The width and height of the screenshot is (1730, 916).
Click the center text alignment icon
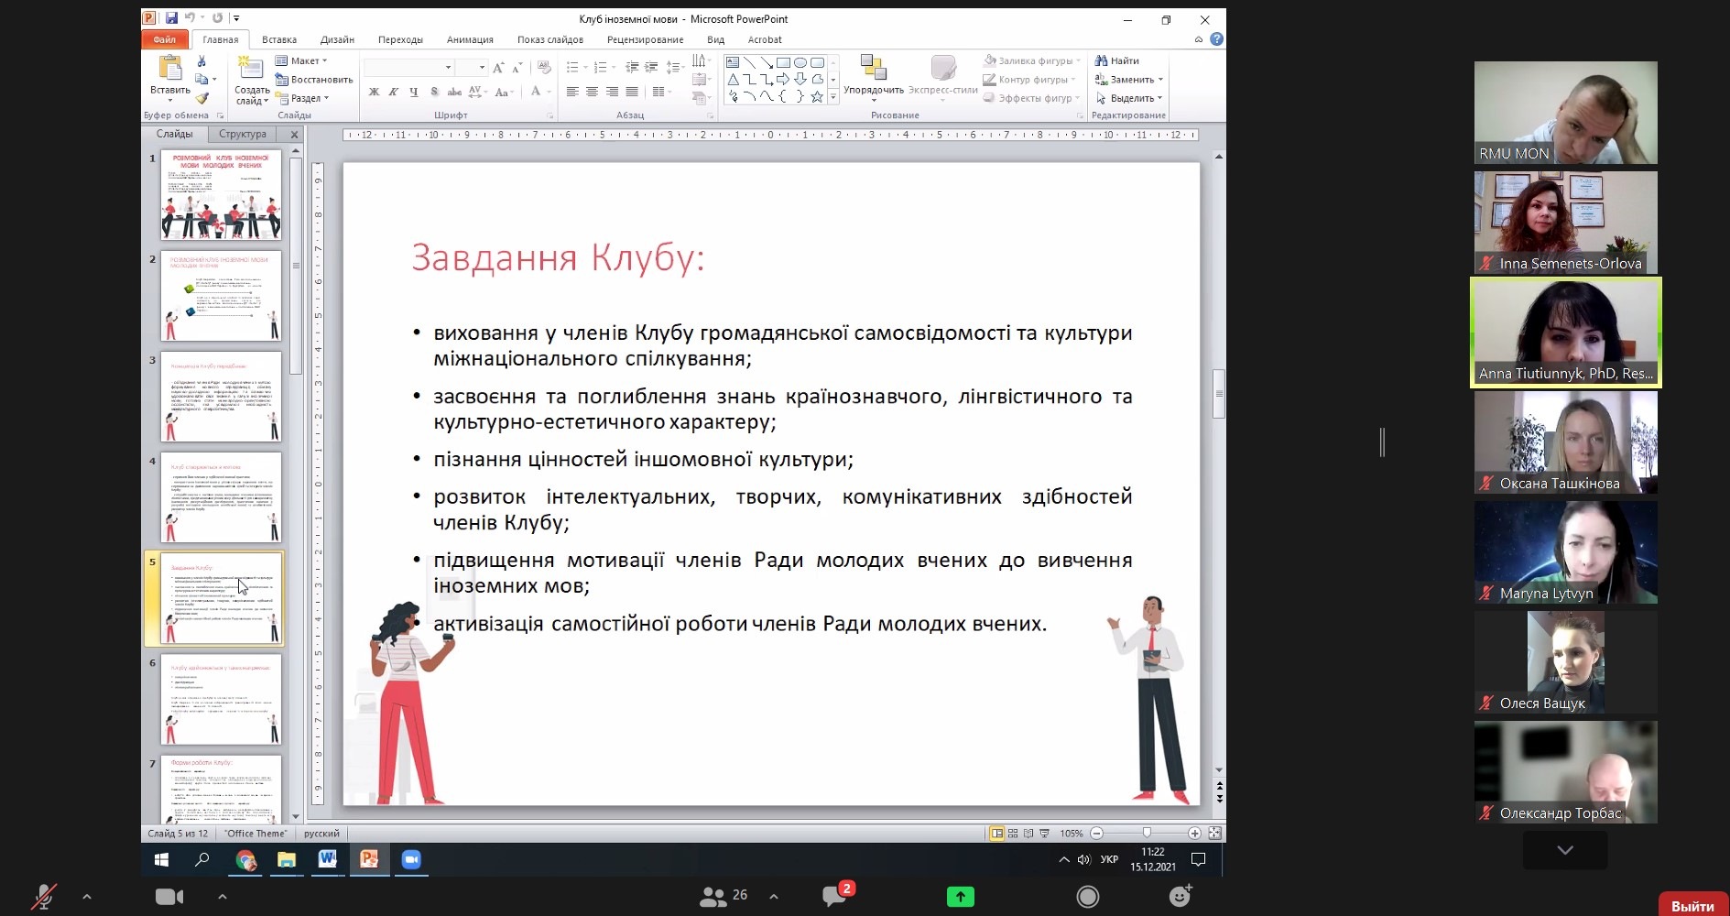point(592,92)
